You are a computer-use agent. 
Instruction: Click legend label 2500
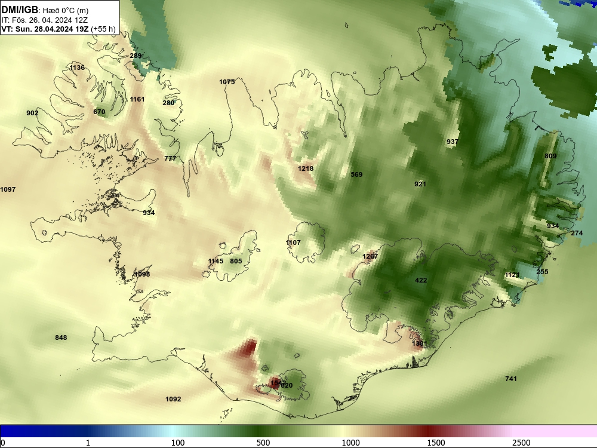pos(521,443)
